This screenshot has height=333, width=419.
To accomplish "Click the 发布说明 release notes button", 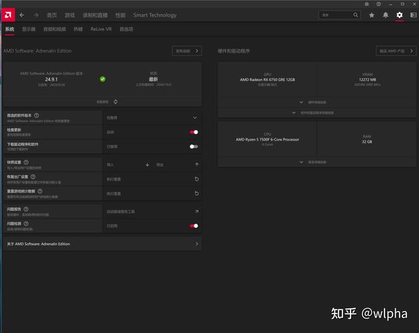I will point(186,51).
